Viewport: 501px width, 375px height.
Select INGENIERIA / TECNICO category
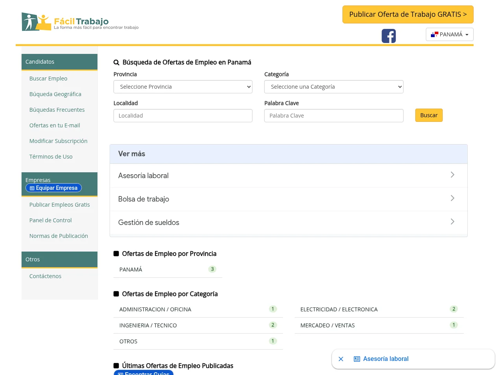click(x=198, y=325)
